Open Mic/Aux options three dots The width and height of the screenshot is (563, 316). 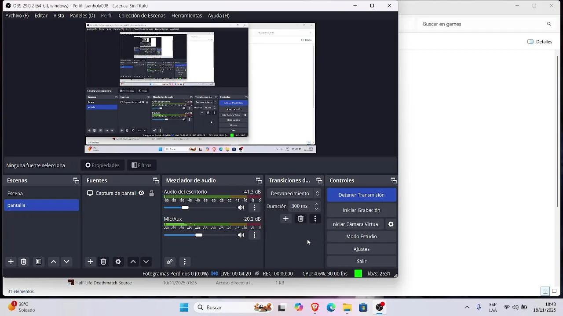(x=254, y=235)
